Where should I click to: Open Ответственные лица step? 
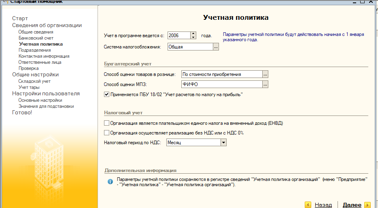click(x=40, y=62)
